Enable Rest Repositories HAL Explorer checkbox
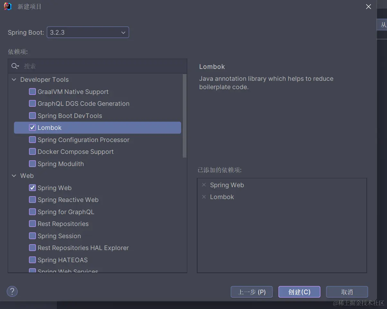 point(32,248)
